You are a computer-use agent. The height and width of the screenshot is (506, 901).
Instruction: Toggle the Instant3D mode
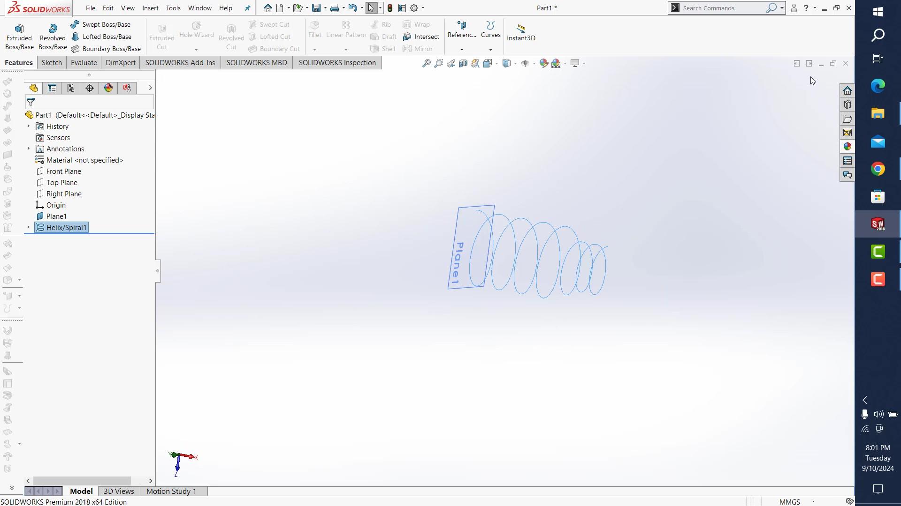(521, 33)
